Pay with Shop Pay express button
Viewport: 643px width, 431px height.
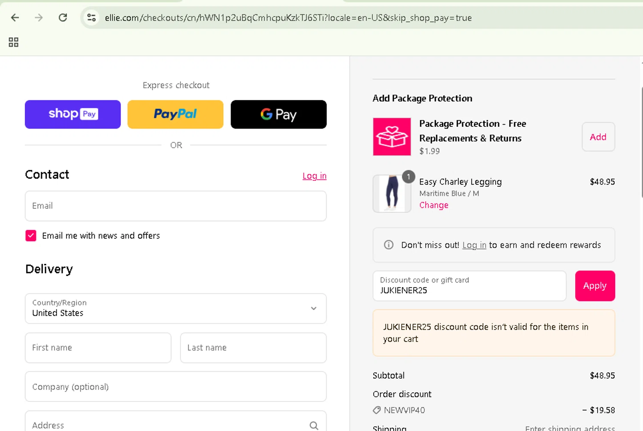tap(73, 114)
